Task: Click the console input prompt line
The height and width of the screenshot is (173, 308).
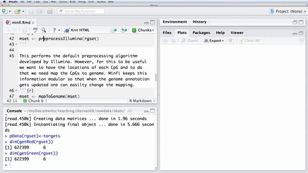Action: tap(79, 165)
